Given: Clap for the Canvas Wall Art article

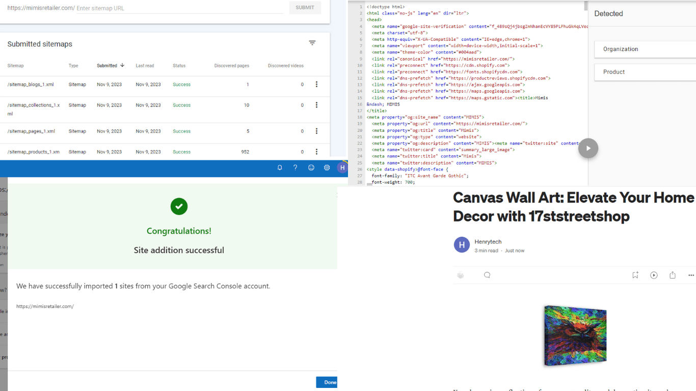Looking at the screenshot, I should (461, 275).
